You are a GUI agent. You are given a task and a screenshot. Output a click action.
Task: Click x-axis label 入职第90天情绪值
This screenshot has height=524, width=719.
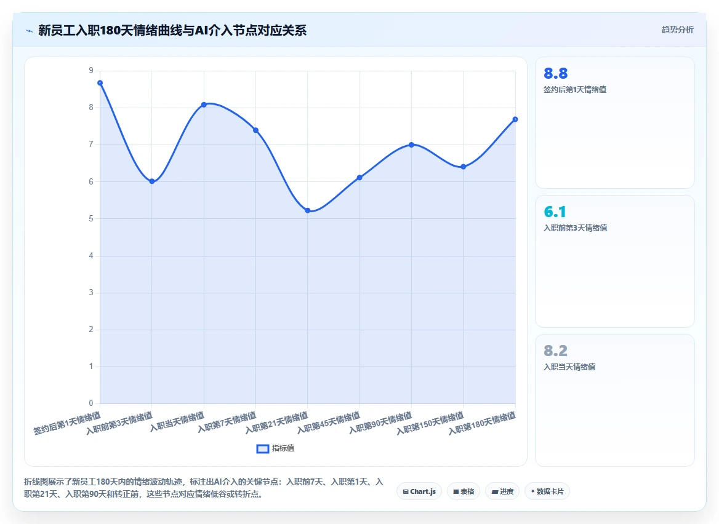click(x=380, y=423)
